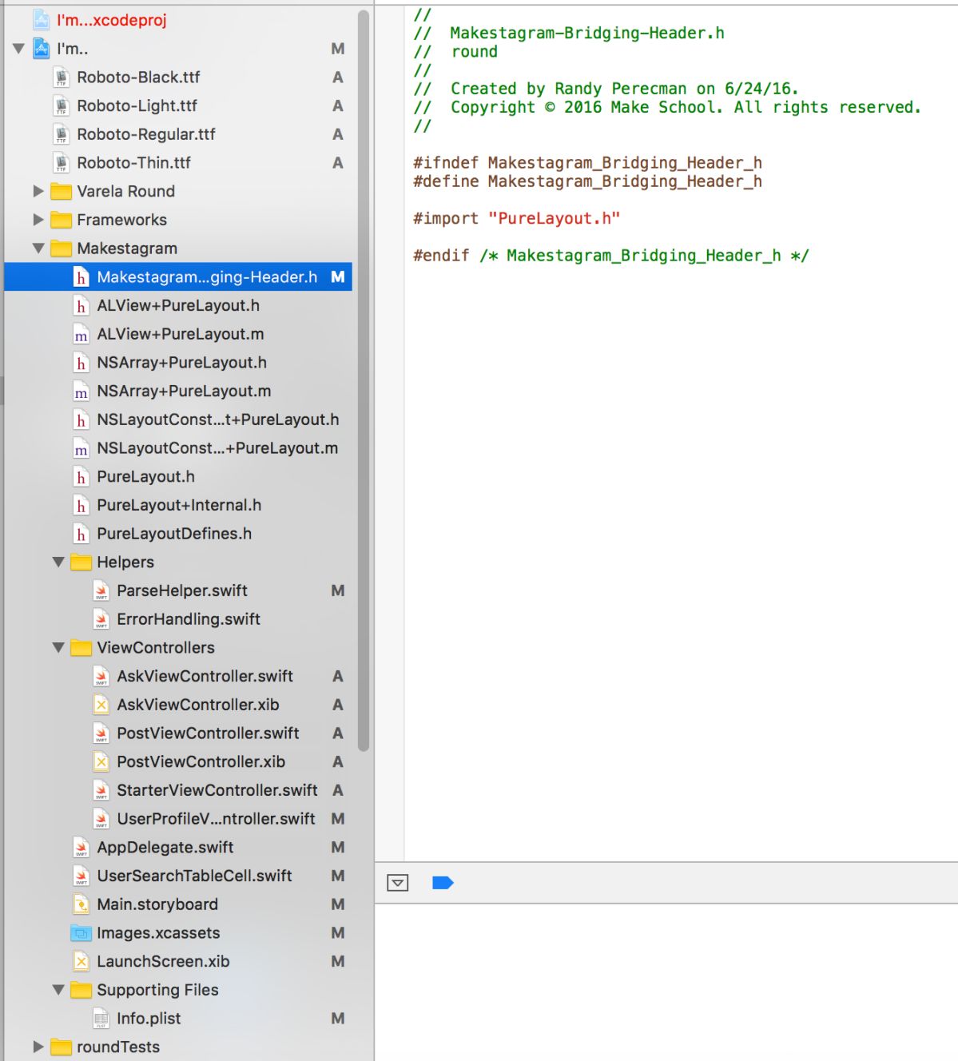This screenshot has width=958, height=1061.
Task: Open PureLayout+Internal.h file
Action: pyautogui.click(x=179, y=506)
